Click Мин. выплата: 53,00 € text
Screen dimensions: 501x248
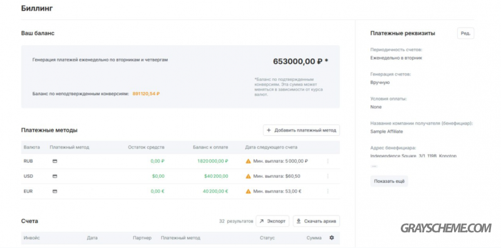click(x=277, y=191)
